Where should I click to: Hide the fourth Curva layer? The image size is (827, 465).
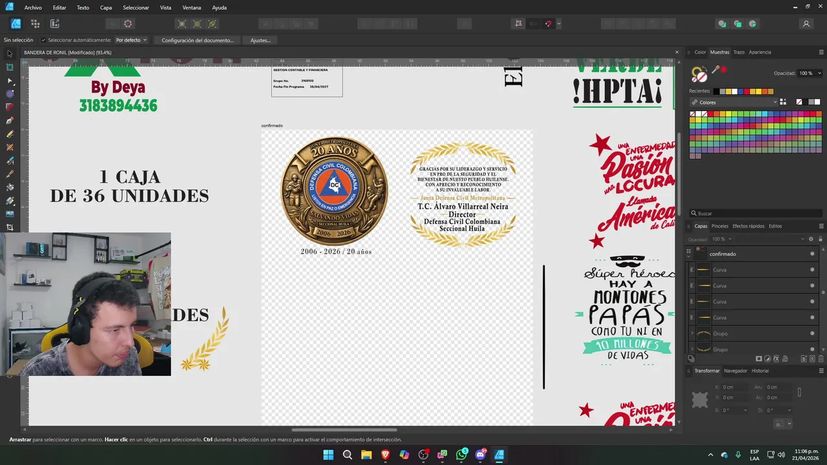click(x=812, y=318)
